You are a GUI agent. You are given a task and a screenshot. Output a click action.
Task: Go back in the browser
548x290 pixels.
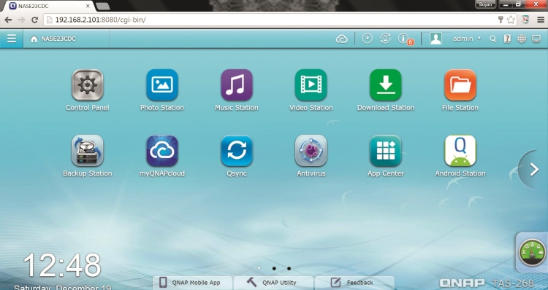point(8,20)
